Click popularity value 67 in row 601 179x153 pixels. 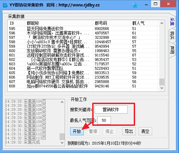pyautogui.click(x=134, y=55)
